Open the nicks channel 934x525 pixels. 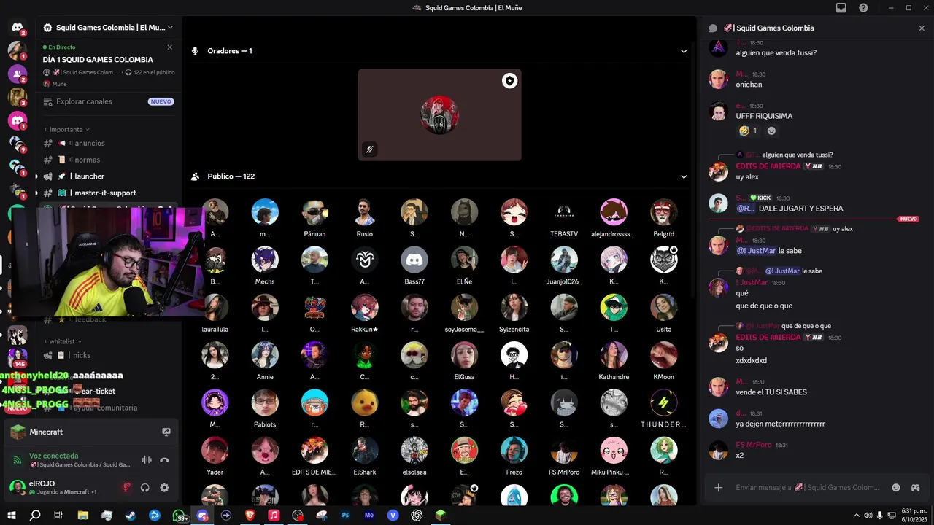click(x=108, y=355)
